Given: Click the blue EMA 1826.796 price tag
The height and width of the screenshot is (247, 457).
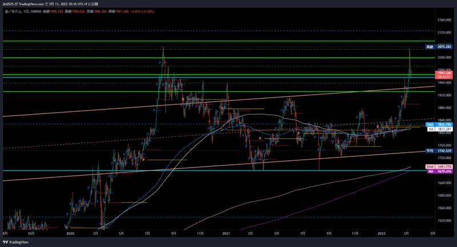Looking at the screenshot, I should pos(439,124).
